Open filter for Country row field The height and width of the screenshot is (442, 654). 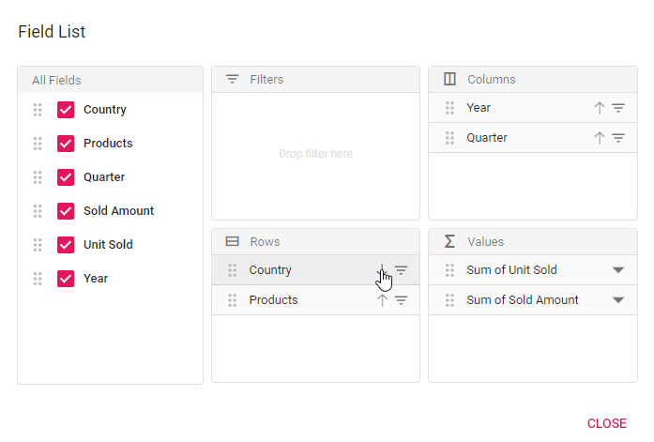click(x=401, y=270)
